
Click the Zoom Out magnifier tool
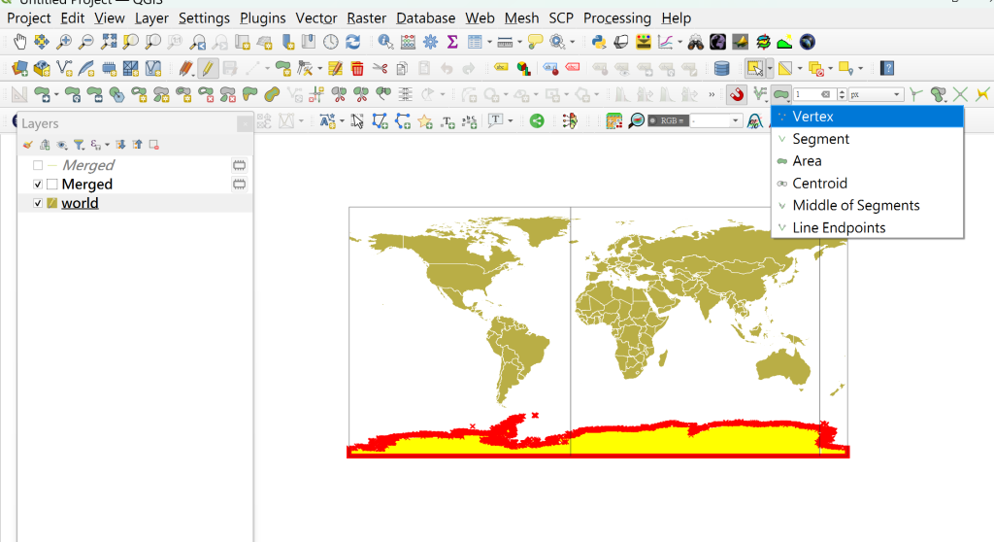click(86, 42)
